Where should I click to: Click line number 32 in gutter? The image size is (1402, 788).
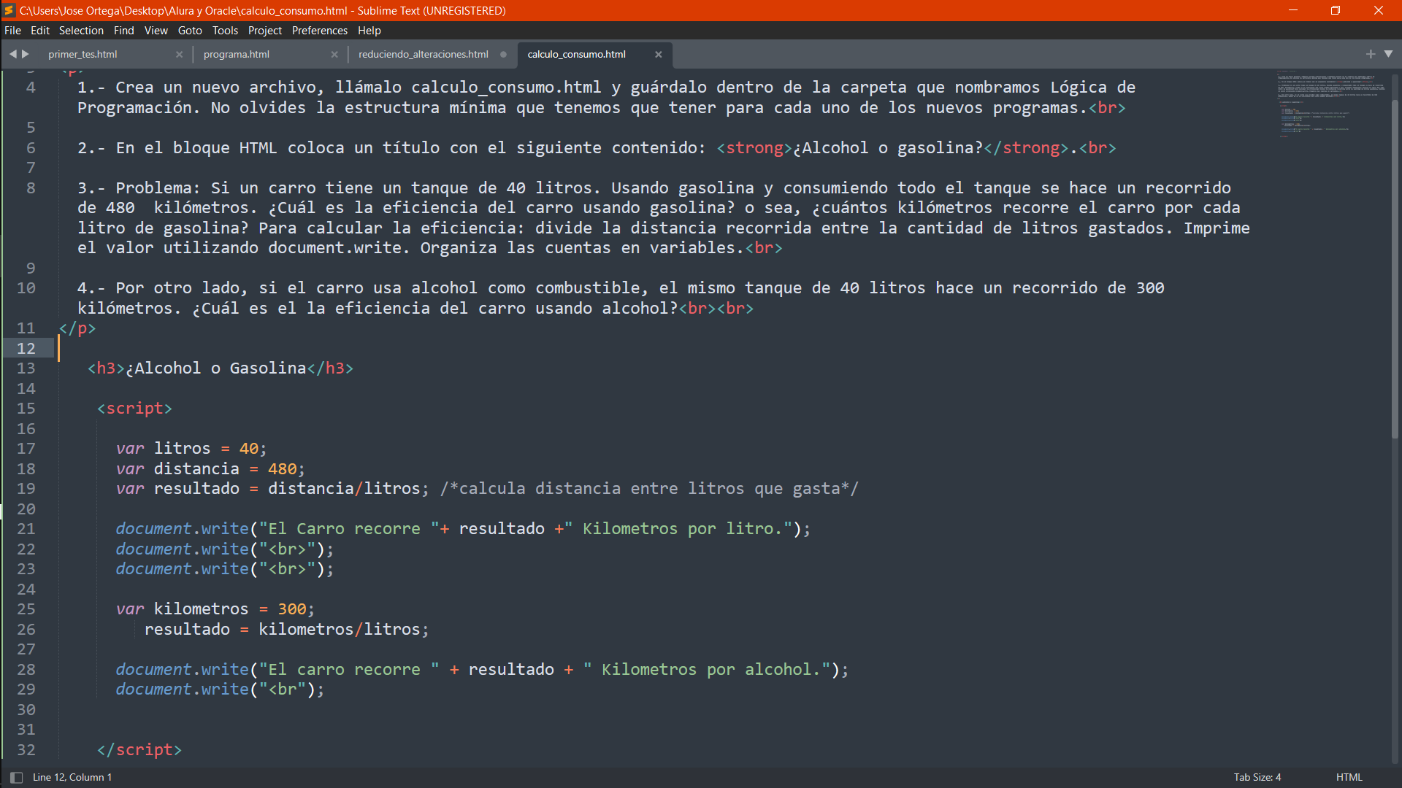point(26,750)
